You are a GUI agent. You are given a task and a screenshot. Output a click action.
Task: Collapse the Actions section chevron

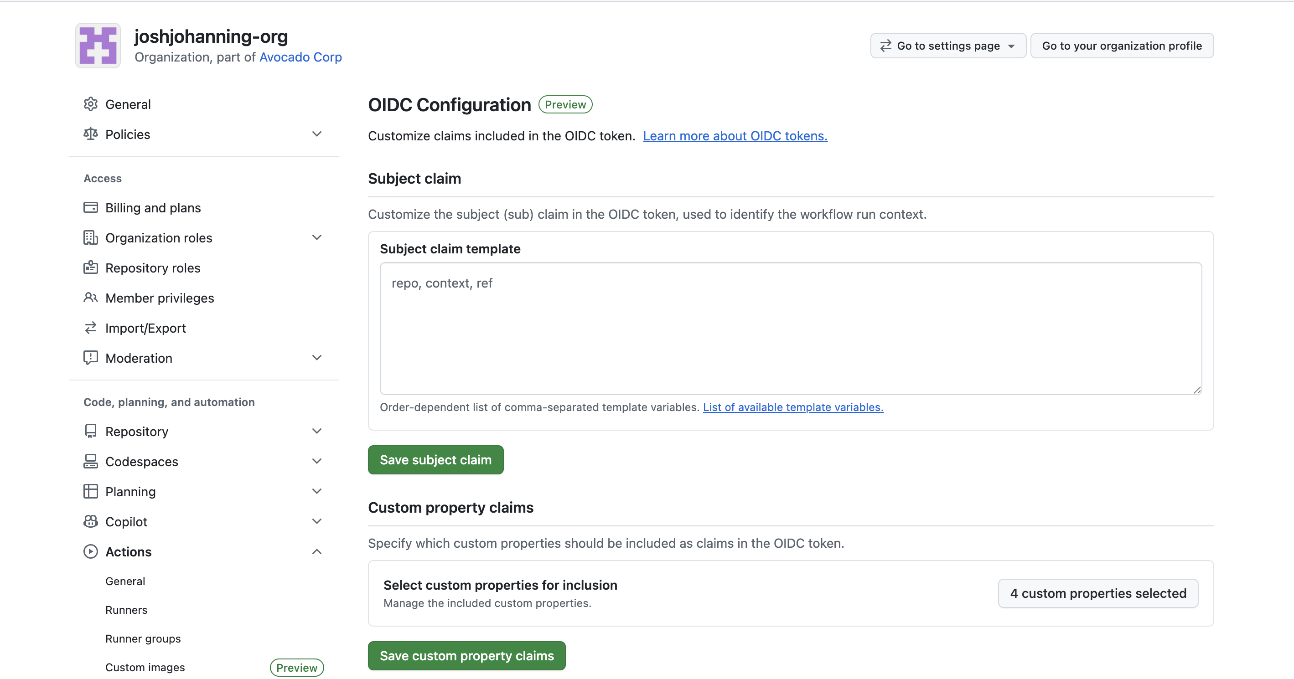point(316,551)
